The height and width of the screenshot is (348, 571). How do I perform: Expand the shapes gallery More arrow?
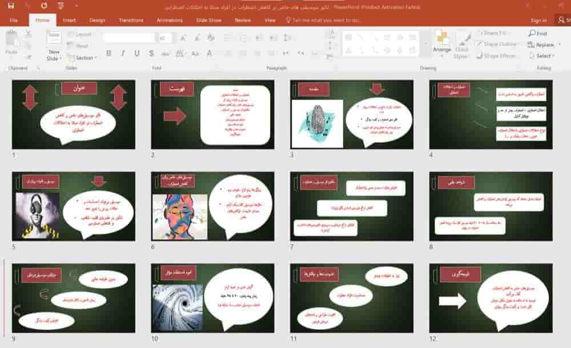tap(425, 44)
